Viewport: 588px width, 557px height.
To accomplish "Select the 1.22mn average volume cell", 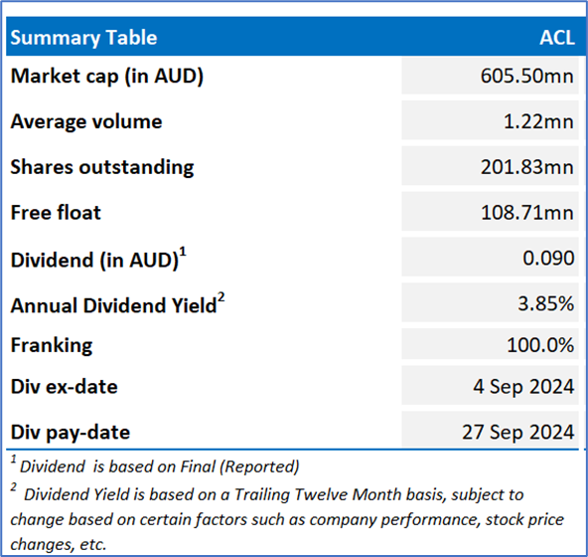I will click(490, 121).
